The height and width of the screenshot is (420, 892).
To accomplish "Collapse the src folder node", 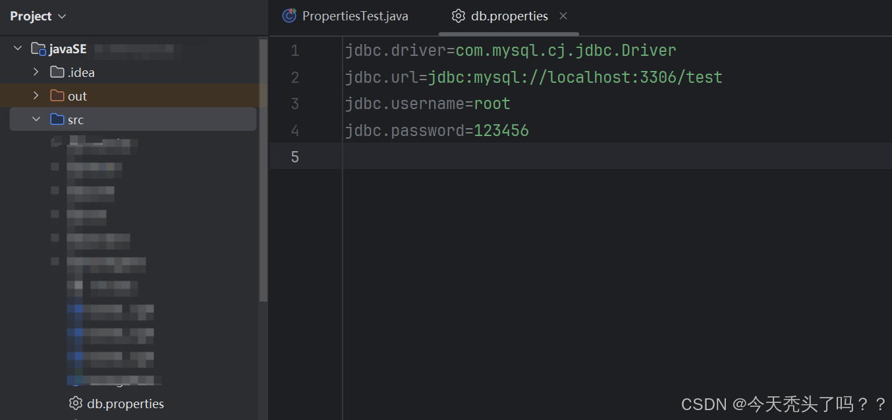I will [x=35, y=119].
